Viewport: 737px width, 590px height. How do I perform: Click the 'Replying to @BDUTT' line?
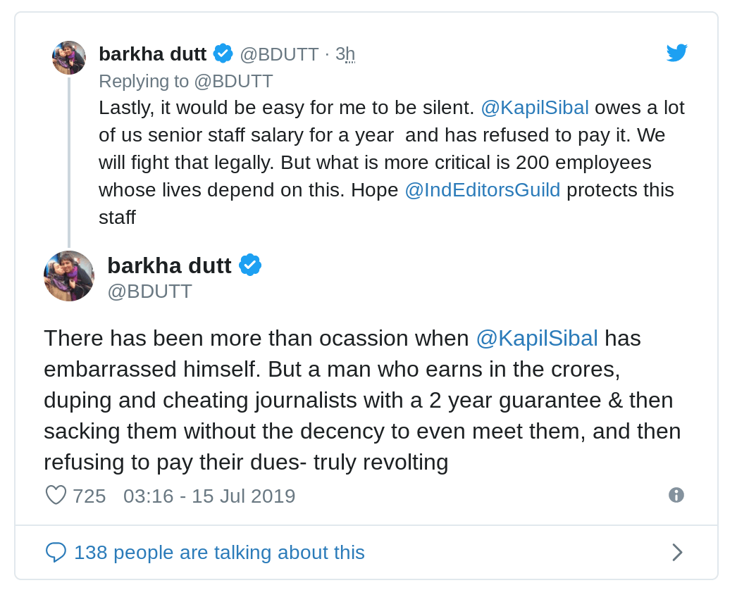point(186,81)
